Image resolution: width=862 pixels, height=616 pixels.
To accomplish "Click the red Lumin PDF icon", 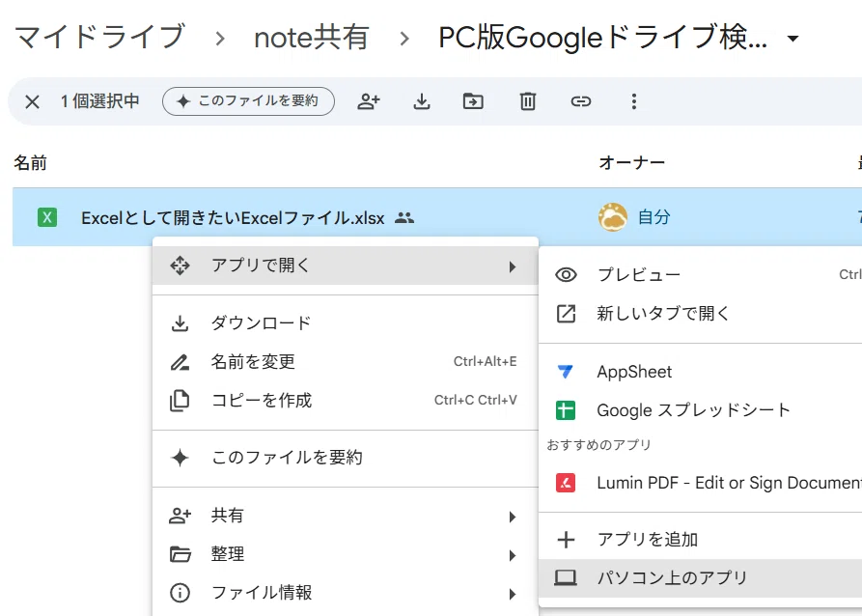I will 566,483.
